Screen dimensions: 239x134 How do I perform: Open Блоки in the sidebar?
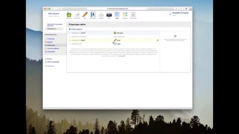click(x=50, y=59)
